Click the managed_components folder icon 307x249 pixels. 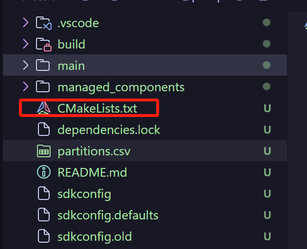43,87
